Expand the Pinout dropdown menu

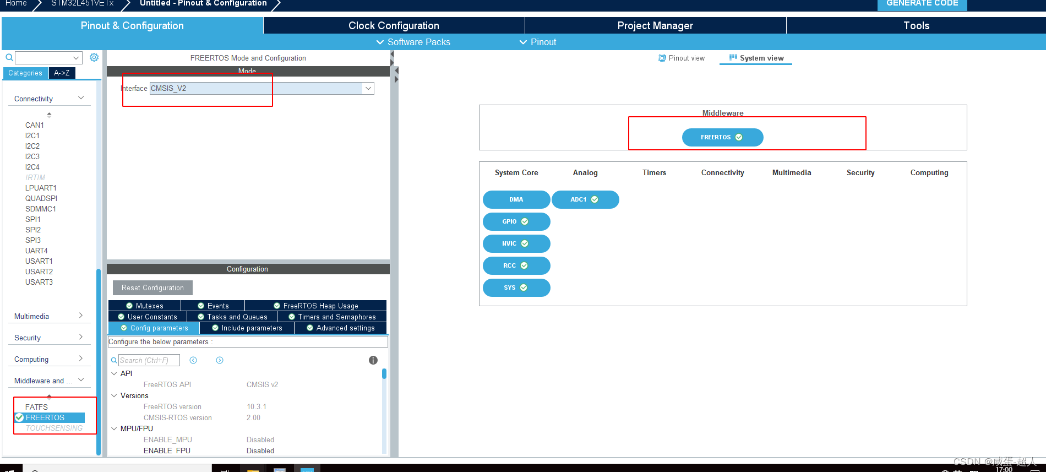[538, 42]
